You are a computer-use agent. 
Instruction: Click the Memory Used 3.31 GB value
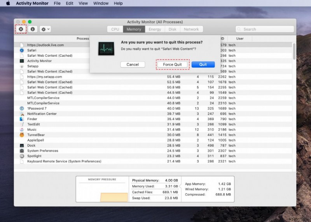[x=171, y=186]
